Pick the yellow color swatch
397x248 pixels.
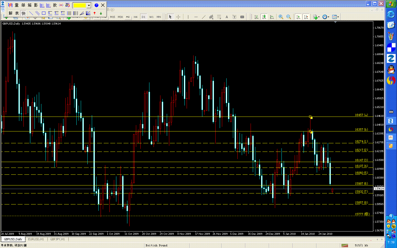tap(80, 5)
